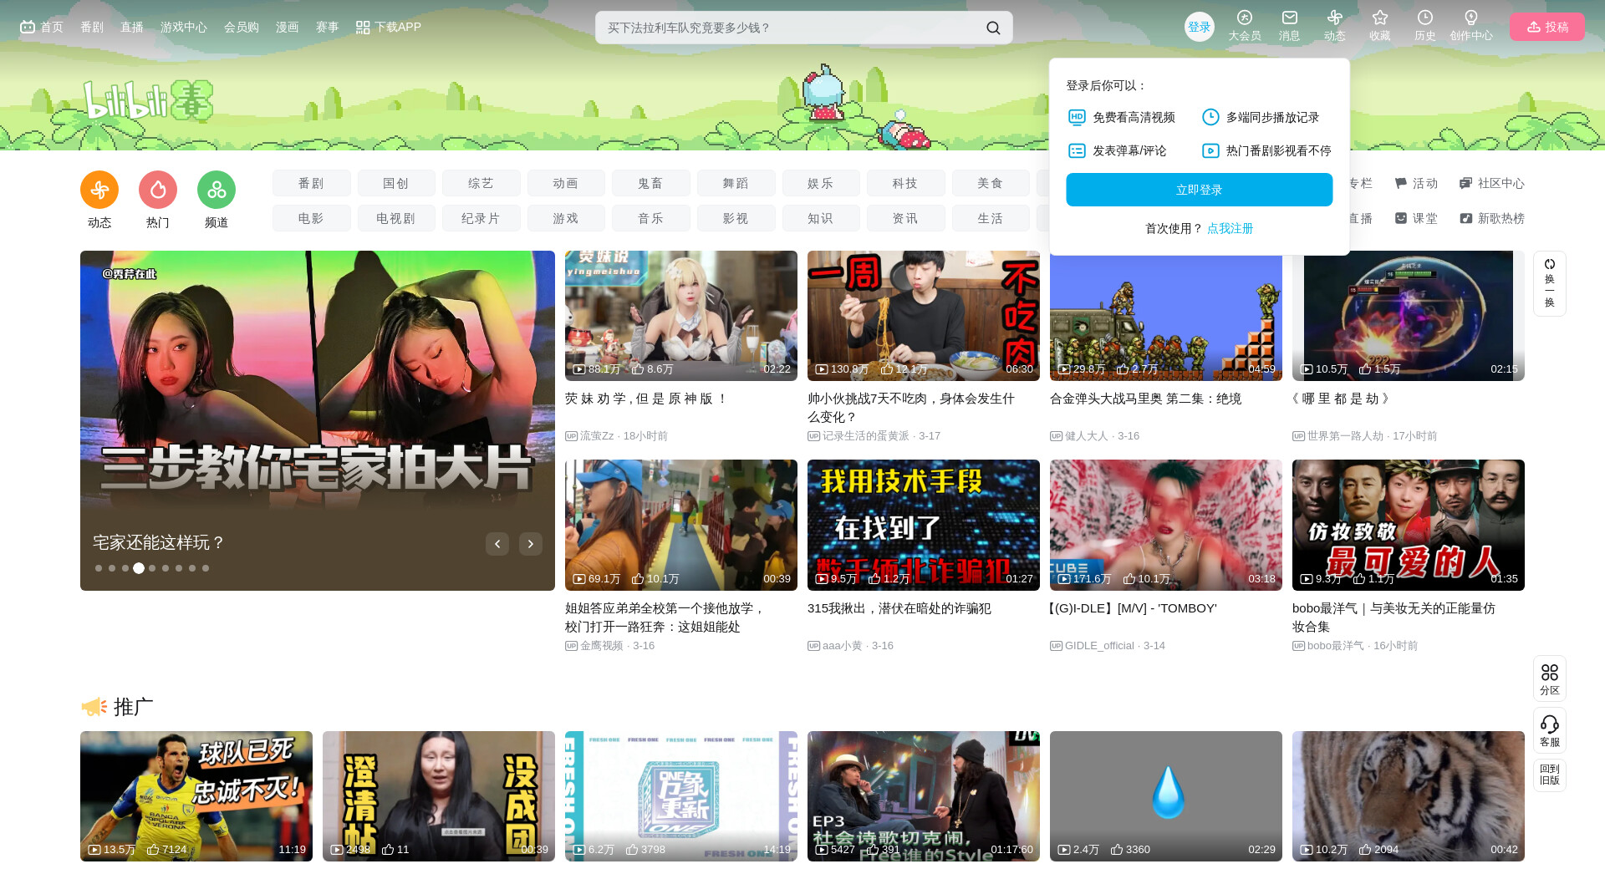Click the orange 动态 circle icon
The image size is (1605, 869).
tap(99, 191)
